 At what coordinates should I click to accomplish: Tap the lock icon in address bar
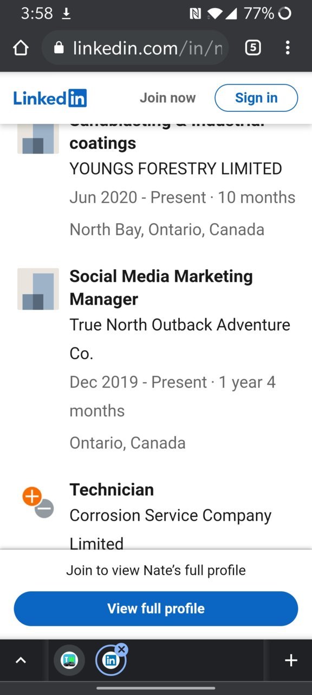coord(59,48)
